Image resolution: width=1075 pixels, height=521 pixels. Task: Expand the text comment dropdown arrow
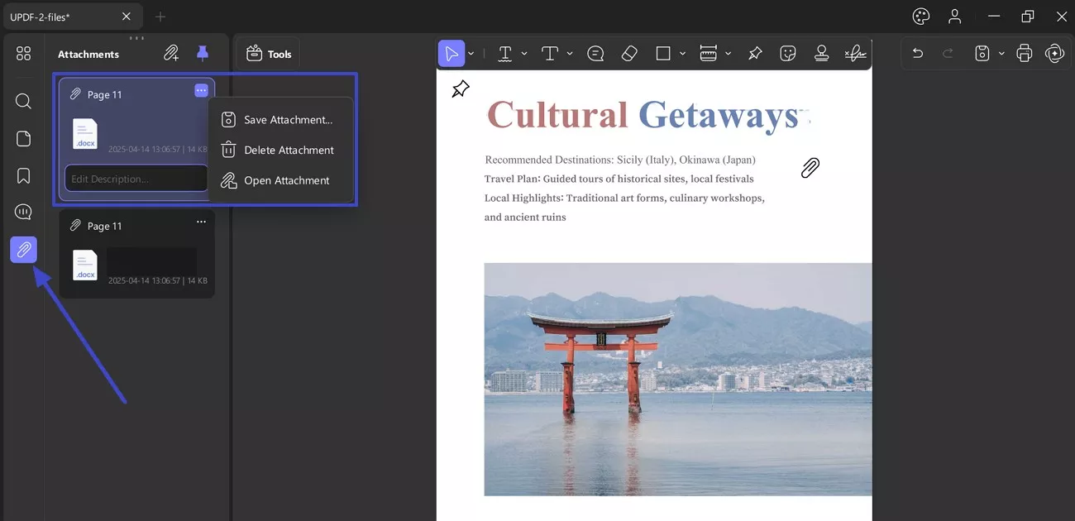click(569, 54)
